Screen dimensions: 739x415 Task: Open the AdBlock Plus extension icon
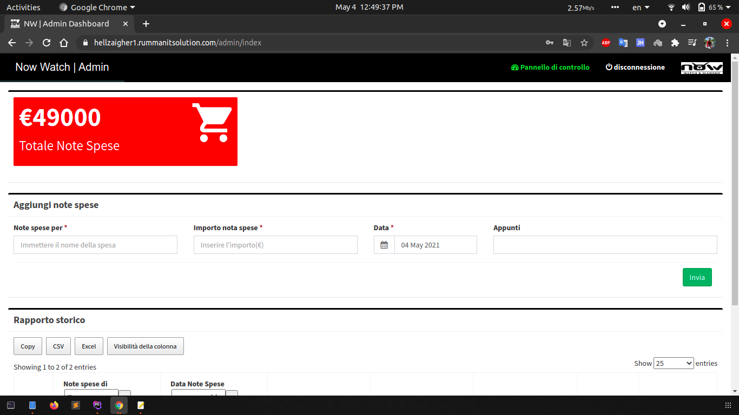pyautogui.click(x=606, y=43)
